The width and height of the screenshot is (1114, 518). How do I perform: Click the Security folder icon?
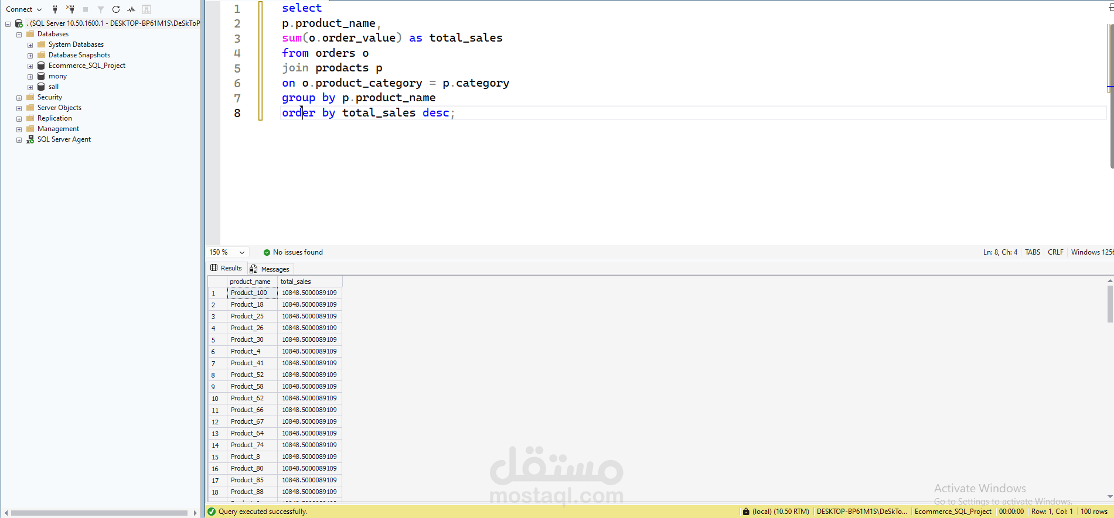coord(30,97)
